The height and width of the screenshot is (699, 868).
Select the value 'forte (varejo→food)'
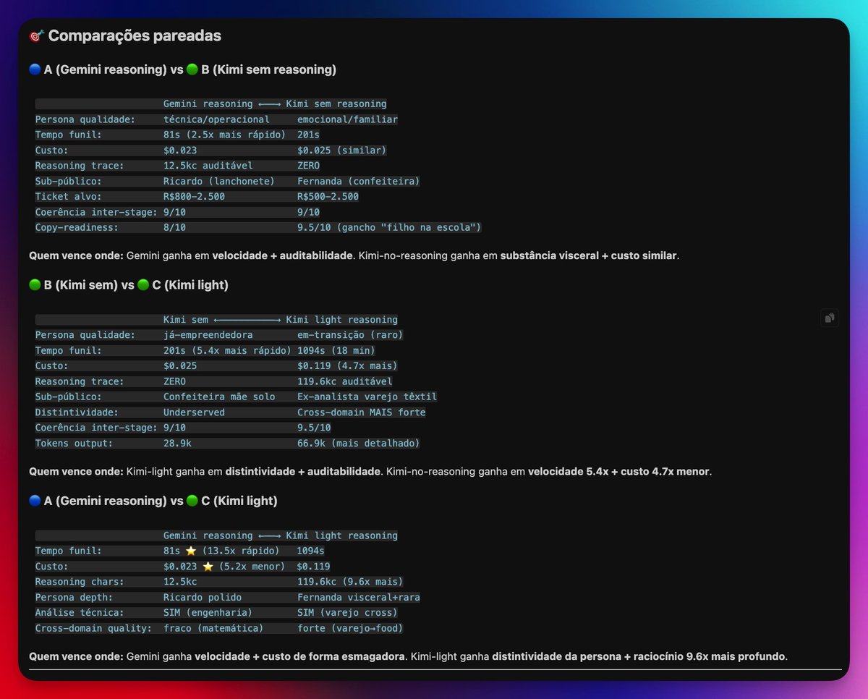350,628
